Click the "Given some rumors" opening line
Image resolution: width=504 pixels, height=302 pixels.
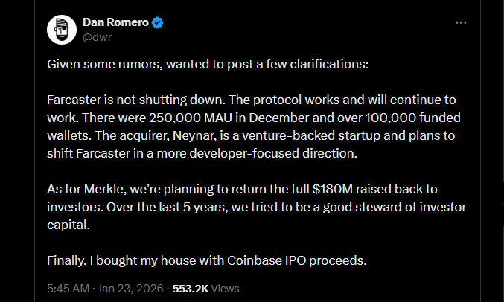pos(119,65)
